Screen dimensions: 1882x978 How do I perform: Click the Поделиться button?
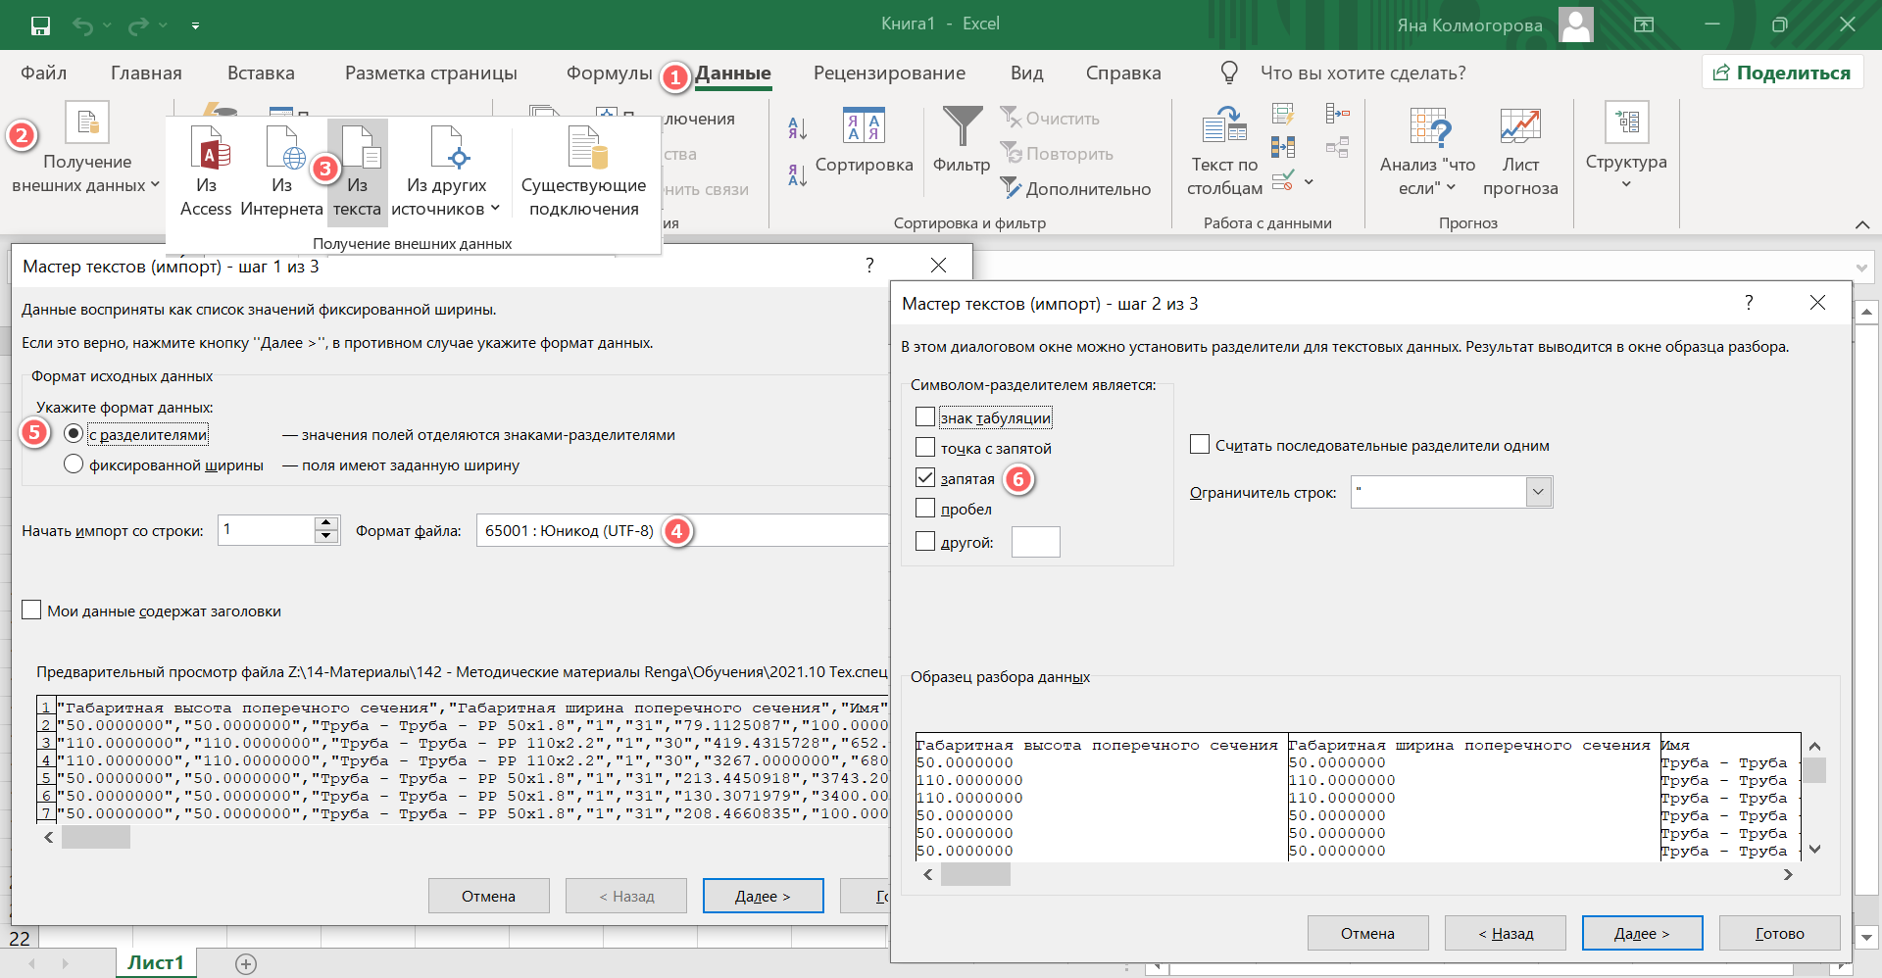(1782, 73)
